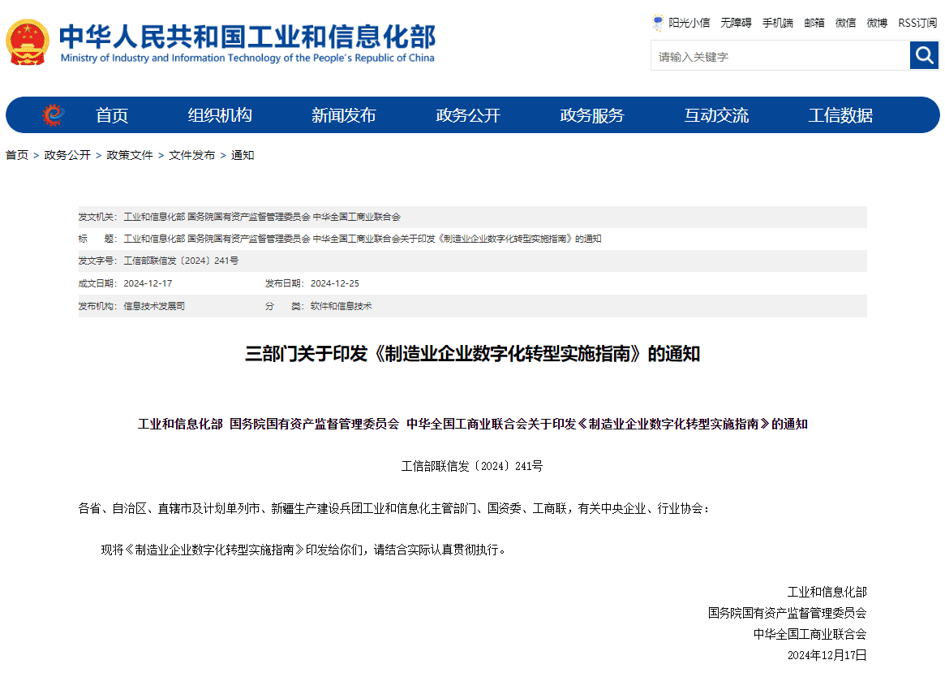Image resolution: width=945 pixels, height=677 pixels.
Task: Click the search magnifier icon button
Action: (924, 55)
